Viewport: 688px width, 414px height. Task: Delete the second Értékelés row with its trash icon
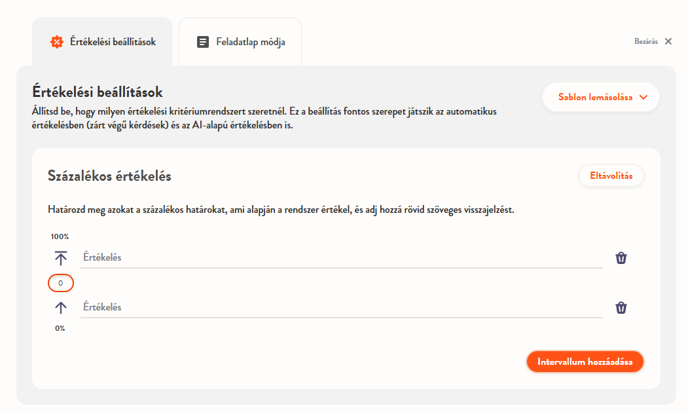tap(621, 308)
